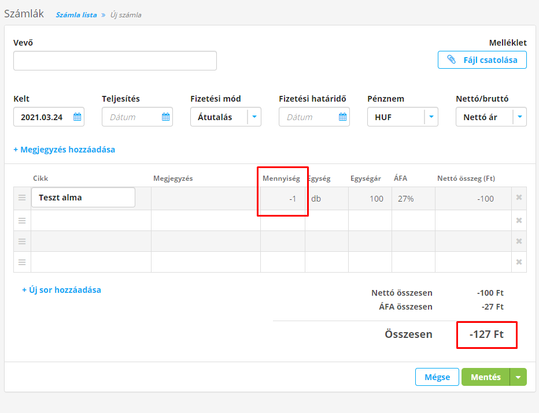
Task: Click the Mennyiség field showing -1
Action: pos(282,198)
